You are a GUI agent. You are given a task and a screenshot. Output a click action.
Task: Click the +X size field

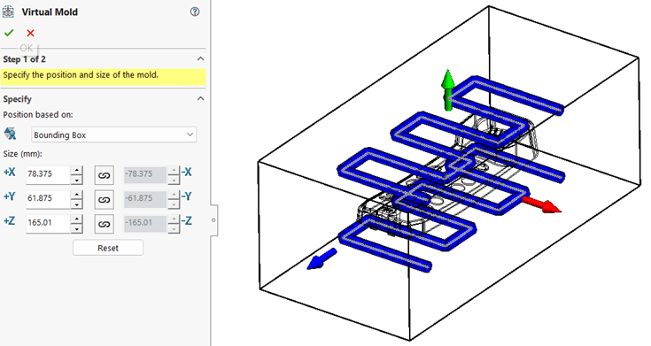point(48,174)
